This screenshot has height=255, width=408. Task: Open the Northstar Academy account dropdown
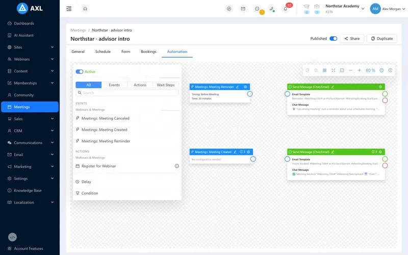coord(345,9)
